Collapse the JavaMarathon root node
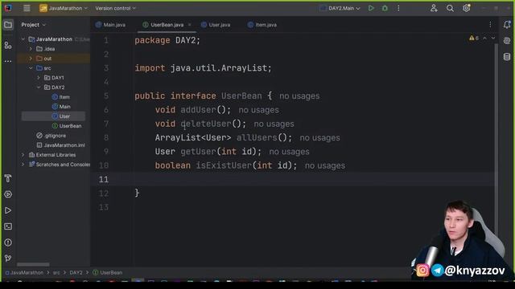Viewport: 515px width, 289px height. 23,39
